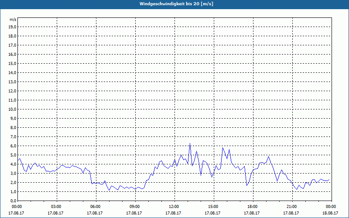This screenshot has height=218, width=349.
Task: Select the "17.08.17" date under 18:00
Action: [x=252, y=213]
